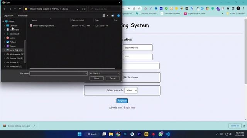The width and height of the screenshot is (247, 138).
Task: Click the File name input field
Action: (58, 73)
